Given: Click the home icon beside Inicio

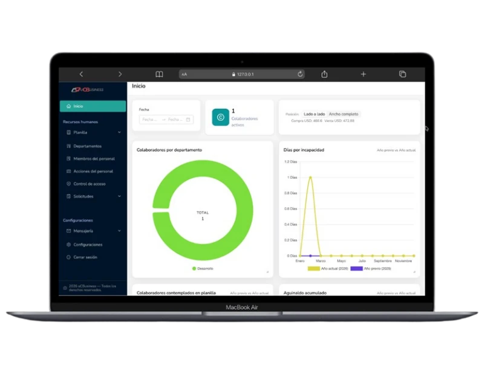Looking at the screenshot, I should point(68,106).
